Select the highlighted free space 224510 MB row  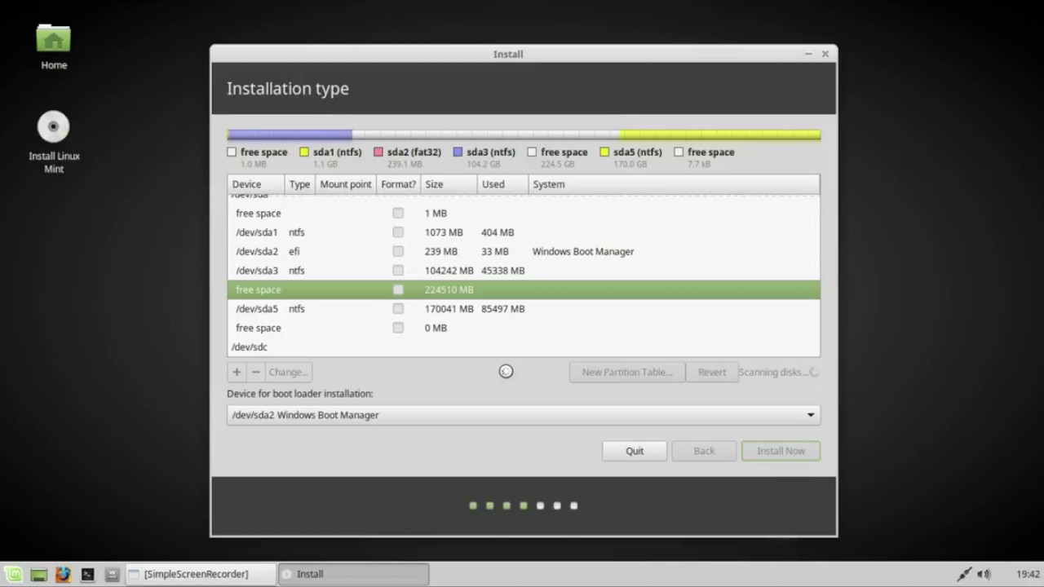click(x=524, y=289)
